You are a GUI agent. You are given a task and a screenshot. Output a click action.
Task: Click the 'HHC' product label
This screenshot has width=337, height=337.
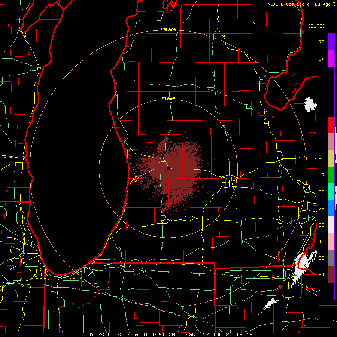329,22
